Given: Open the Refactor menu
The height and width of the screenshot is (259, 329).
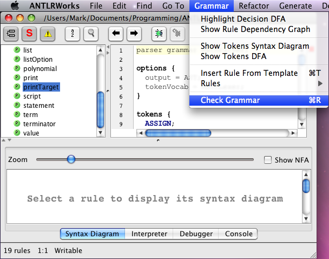Looking at the screenshot, I should point(254,6).
